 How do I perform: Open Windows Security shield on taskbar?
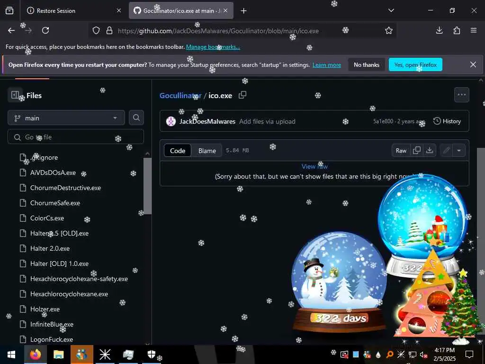[151, 355]
